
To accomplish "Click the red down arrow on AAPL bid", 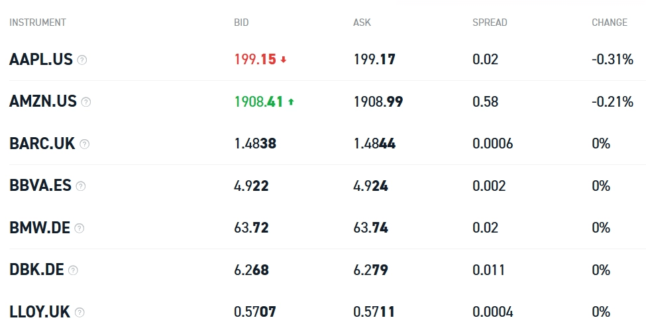I will point(284,60).
